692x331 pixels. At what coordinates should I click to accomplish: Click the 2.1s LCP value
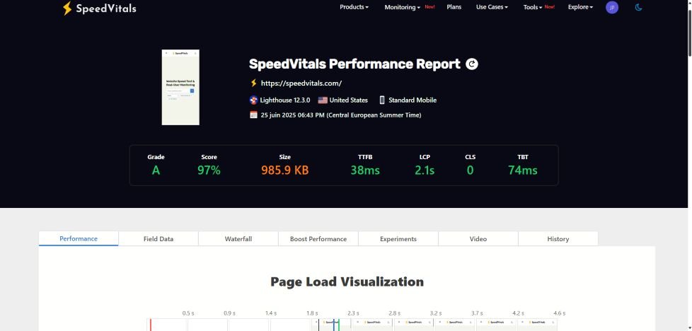pyautogui.click(x=425, y=170)
